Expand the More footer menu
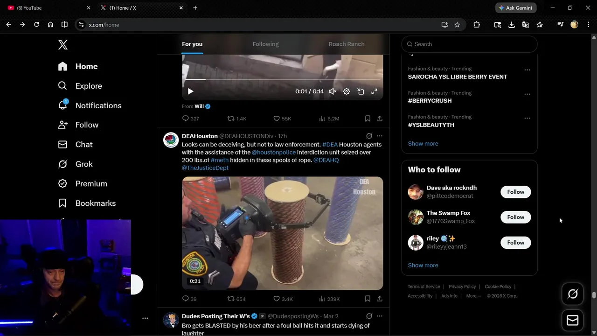597x336 pixels. click(473, 296)
